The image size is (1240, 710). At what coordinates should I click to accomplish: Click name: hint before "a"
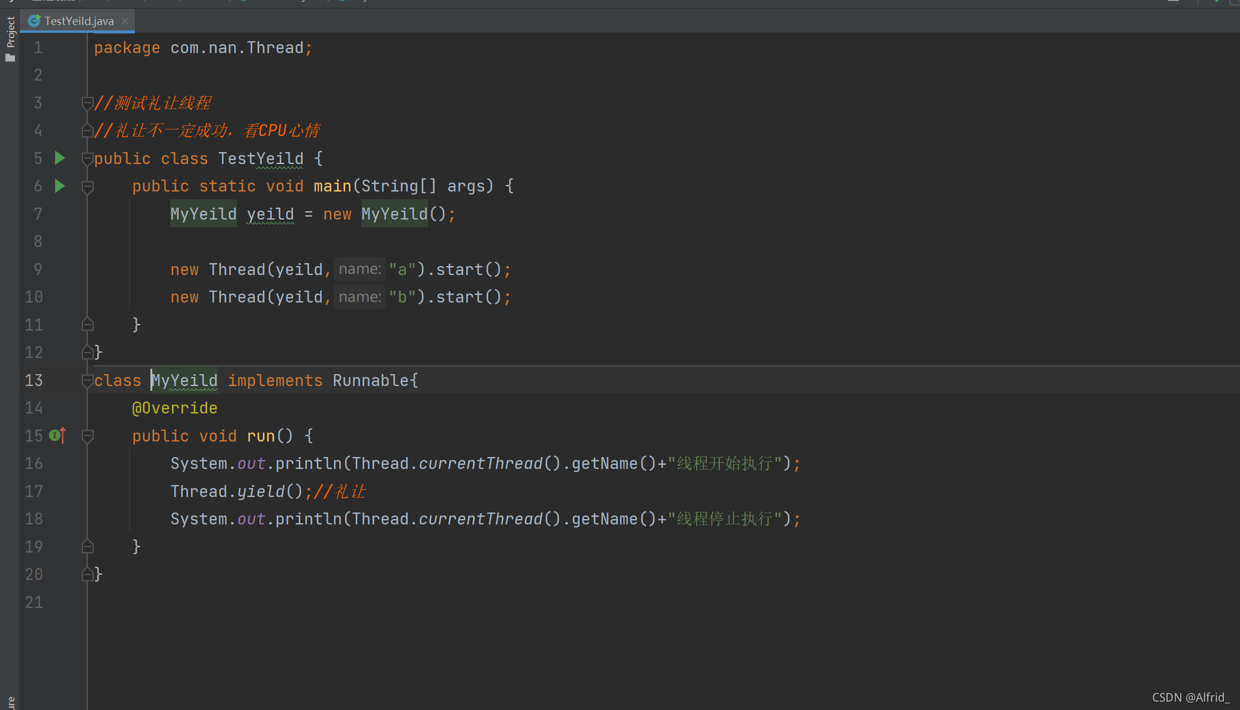359,269
